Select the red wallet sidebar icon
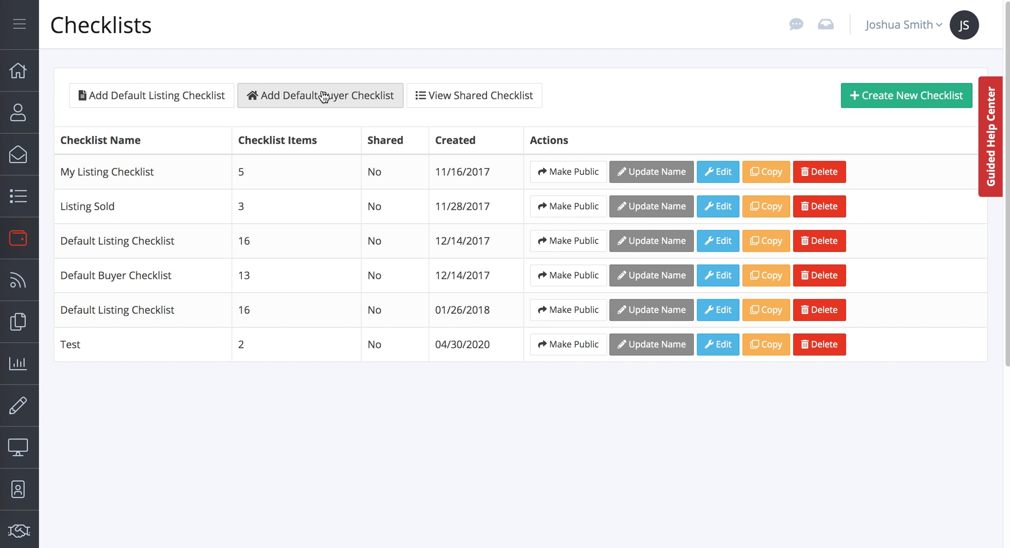Screen dimensions: 1010x548 [18, 238]
